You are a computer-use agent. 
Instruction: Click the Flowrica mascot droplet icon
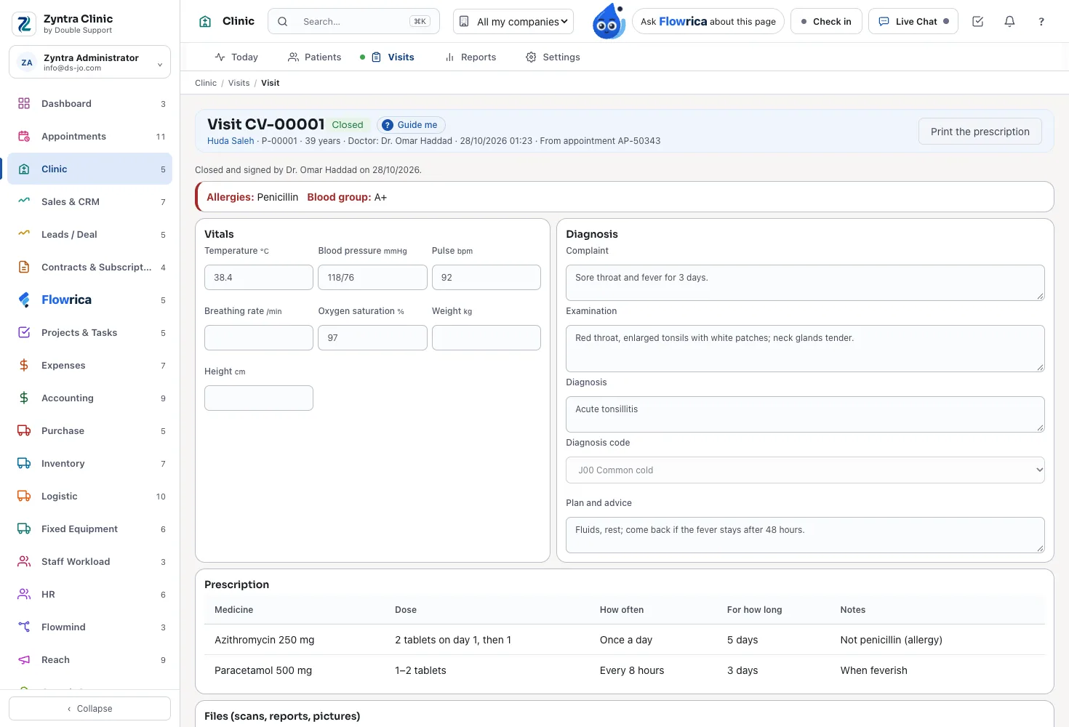point(609,21)
